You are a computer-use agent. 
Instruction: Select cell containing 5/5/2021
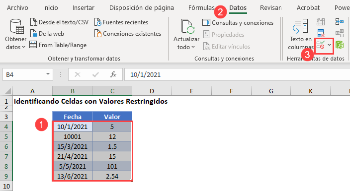tap(72, 166)
